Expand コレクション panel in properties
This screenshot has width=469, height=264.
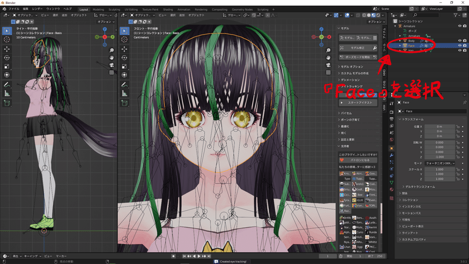(x=409, y=200)
